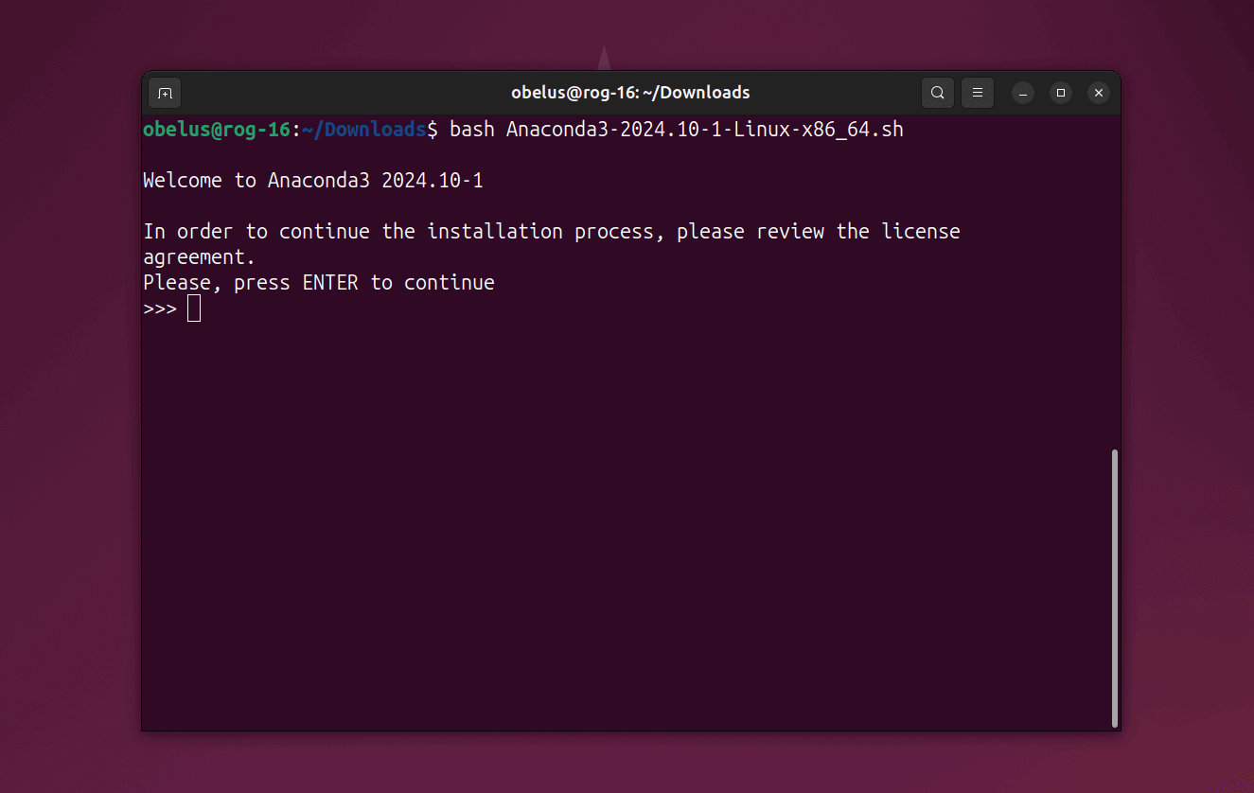
Task: Open a new terminal tab
Action: click(165, 93)
